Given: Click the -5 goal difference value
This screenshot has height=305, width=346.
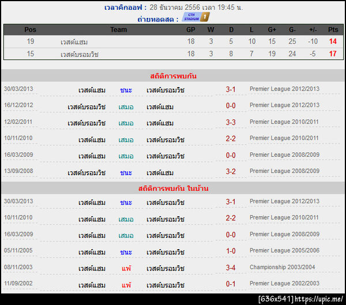Looking at the screenshot, I should tap(313, 54).
